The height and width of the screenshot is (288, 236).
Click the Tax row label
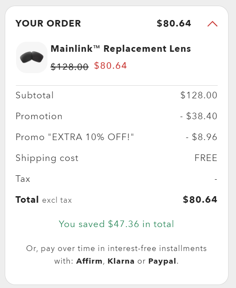click(x=23, y=179)
